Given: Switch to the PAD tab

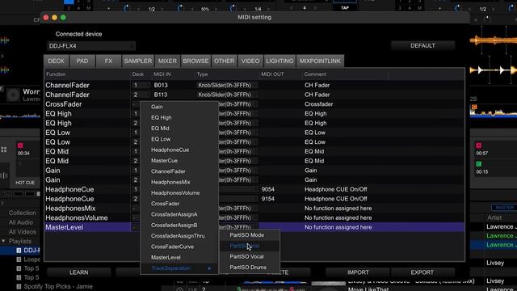Looking at the screenshot, I should [82, 61].
